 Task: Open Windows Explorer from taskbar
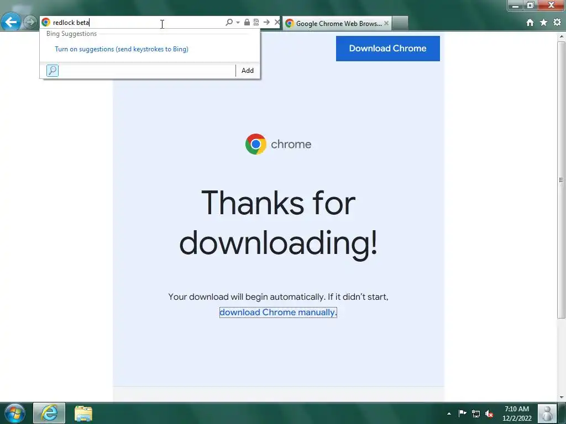(x=83, y=413)
